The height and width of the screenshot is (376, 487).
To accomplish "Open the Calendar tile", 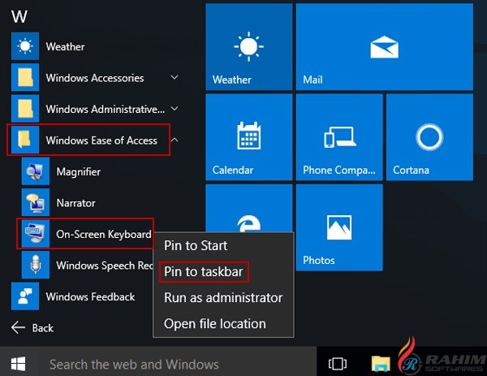I will click(249, 137).
